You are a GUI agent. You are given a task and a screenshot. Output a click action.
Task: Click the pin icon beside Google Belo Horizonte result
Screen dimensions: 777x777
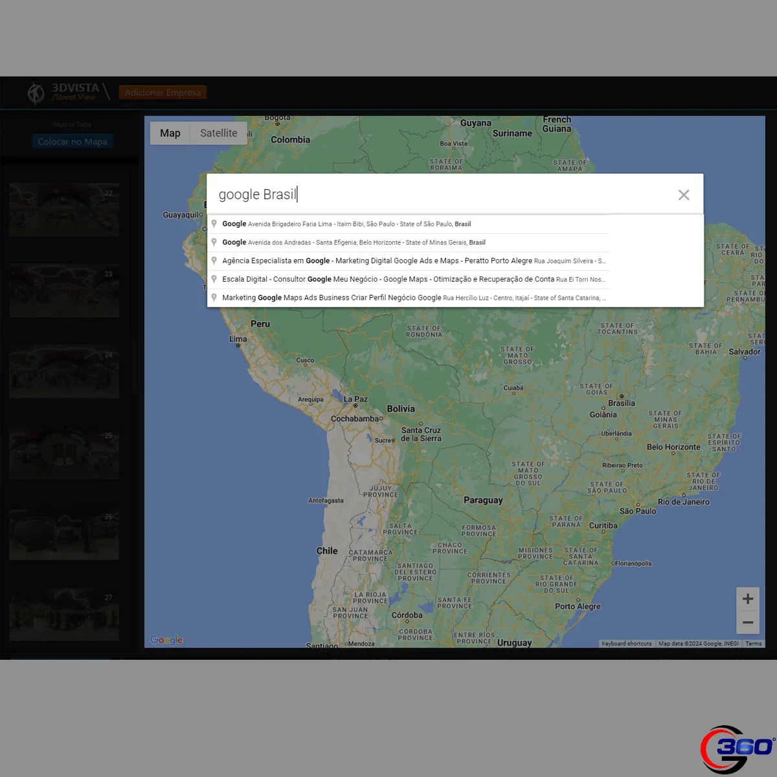(x=214, y=242)
